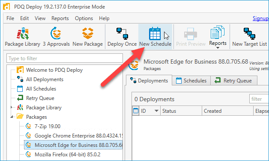Select Retry Queue in the left tree

pyautogui.click(x=40, y=98)
